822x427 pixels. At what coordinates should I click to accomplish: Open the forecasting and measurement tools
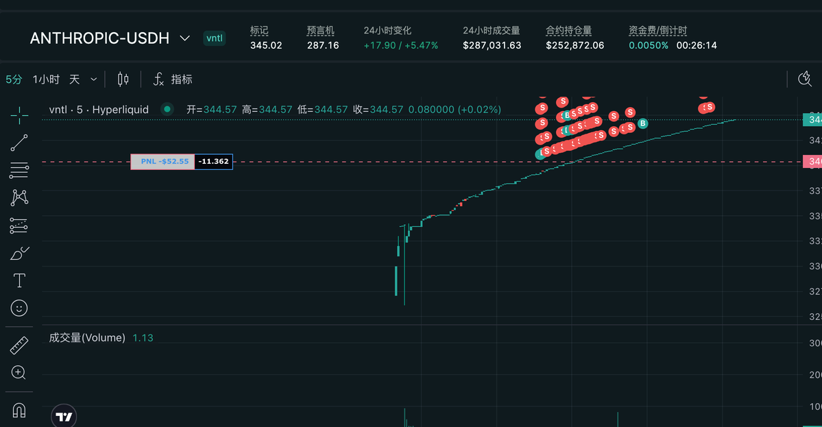(19, 225)
